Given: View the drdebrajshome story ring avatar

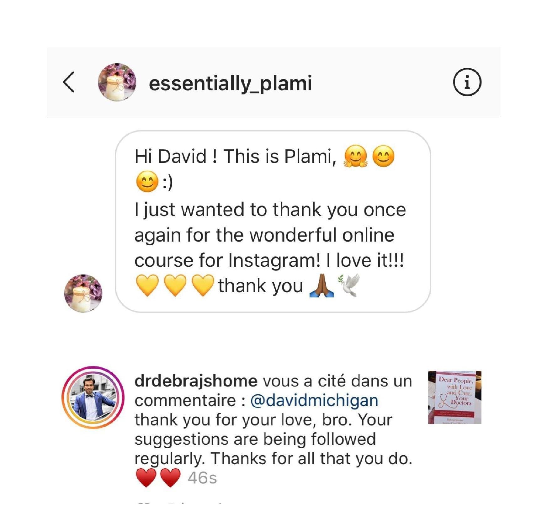Looking at the screenshot, I should point(93,398).
